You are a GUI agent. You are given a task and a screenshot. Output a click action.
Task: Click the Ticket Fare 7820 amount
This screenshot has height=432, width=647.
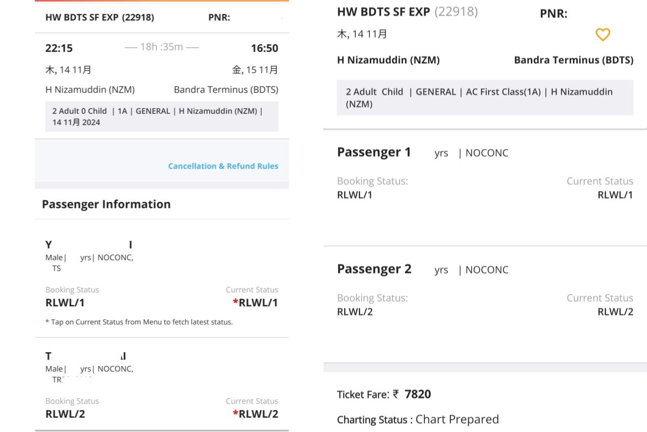418,394
